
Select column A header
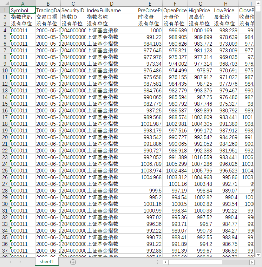22,4
